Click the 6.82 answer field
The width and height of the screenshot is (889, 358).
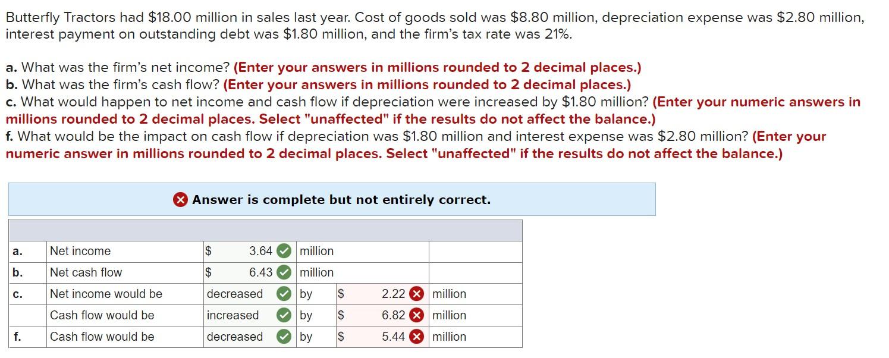coord(381,315)
